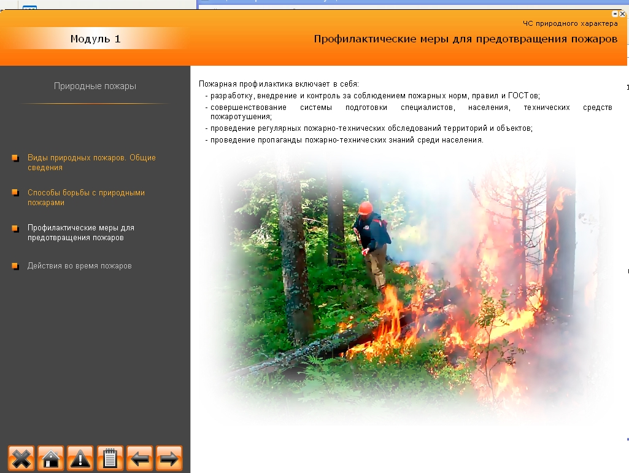Go to previous page with left arrow

(140, 458)
